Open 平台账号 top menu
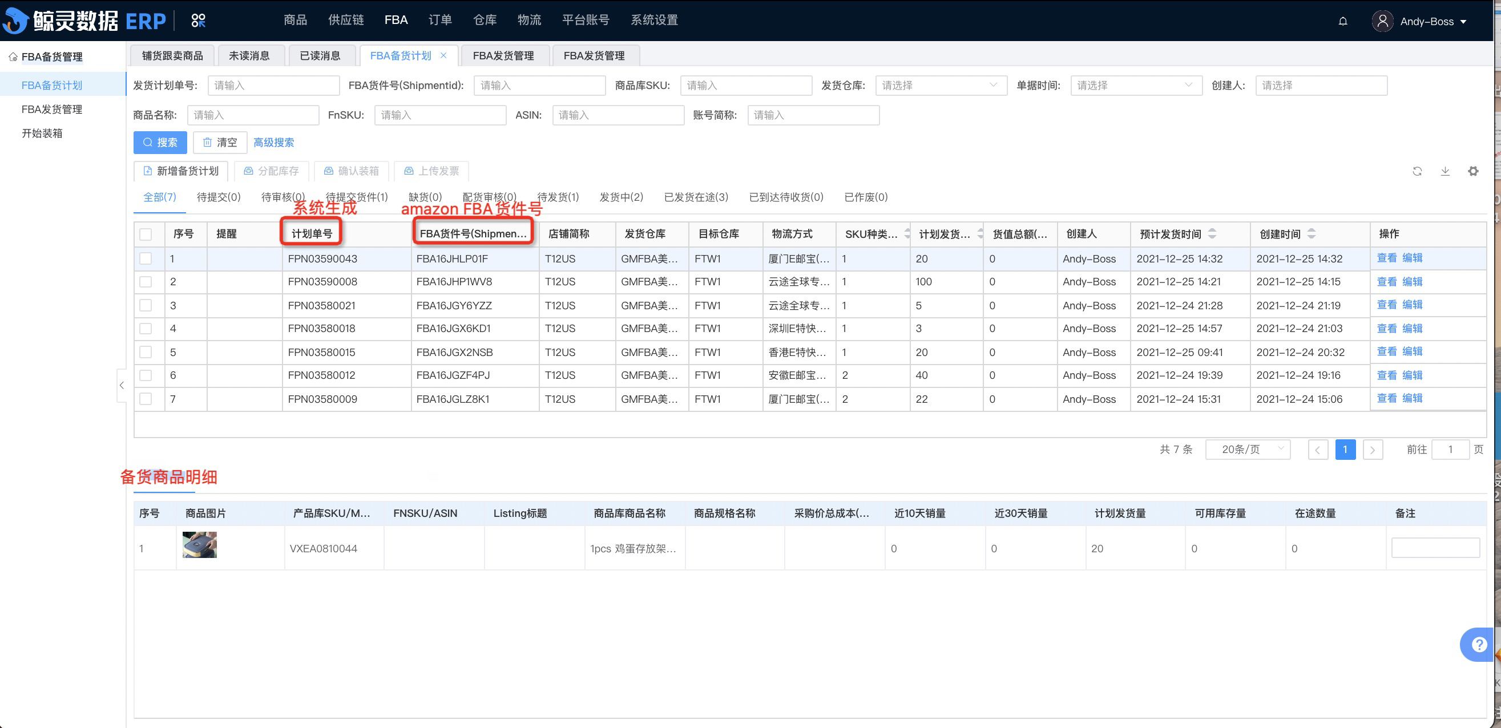Screen dimensions: 1501x728 586,21
